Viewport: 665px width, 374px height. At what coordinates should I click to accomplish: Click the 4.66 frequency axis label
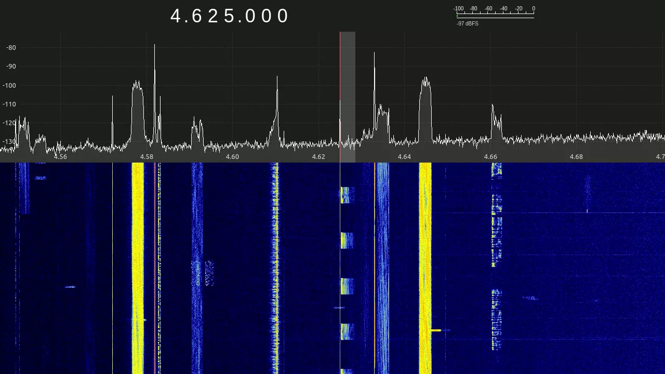(490, 156)
